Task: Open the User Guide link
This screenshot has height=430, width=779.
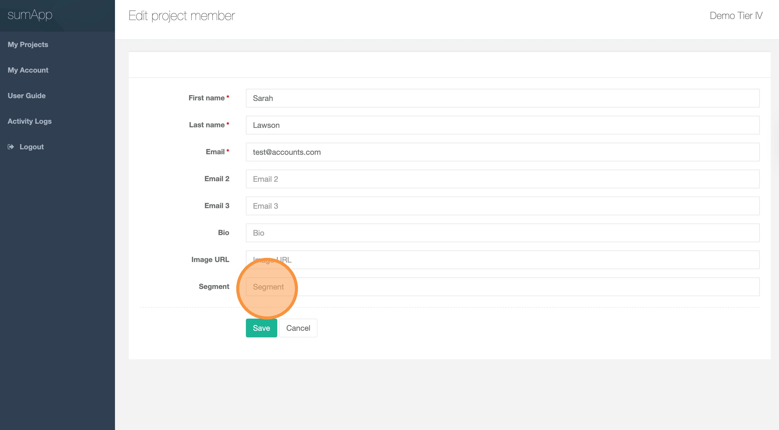Action: click(x=27, y=95)
